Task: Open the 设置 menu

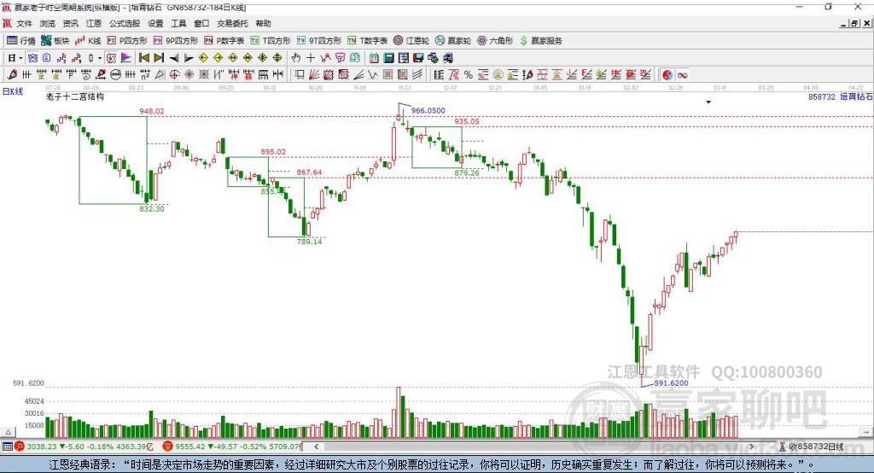Action: (155, 23)
